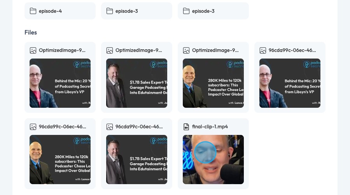
Task: Select 96cda99c file name for 280K Miles image
Action: point(62,127)
